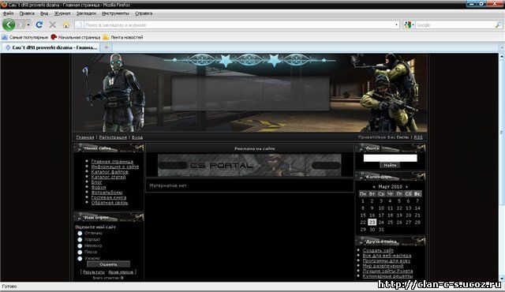This screenshot has width=505, height=292.
Task: Click the Stop loading X icon
Action: click(53, 24)
